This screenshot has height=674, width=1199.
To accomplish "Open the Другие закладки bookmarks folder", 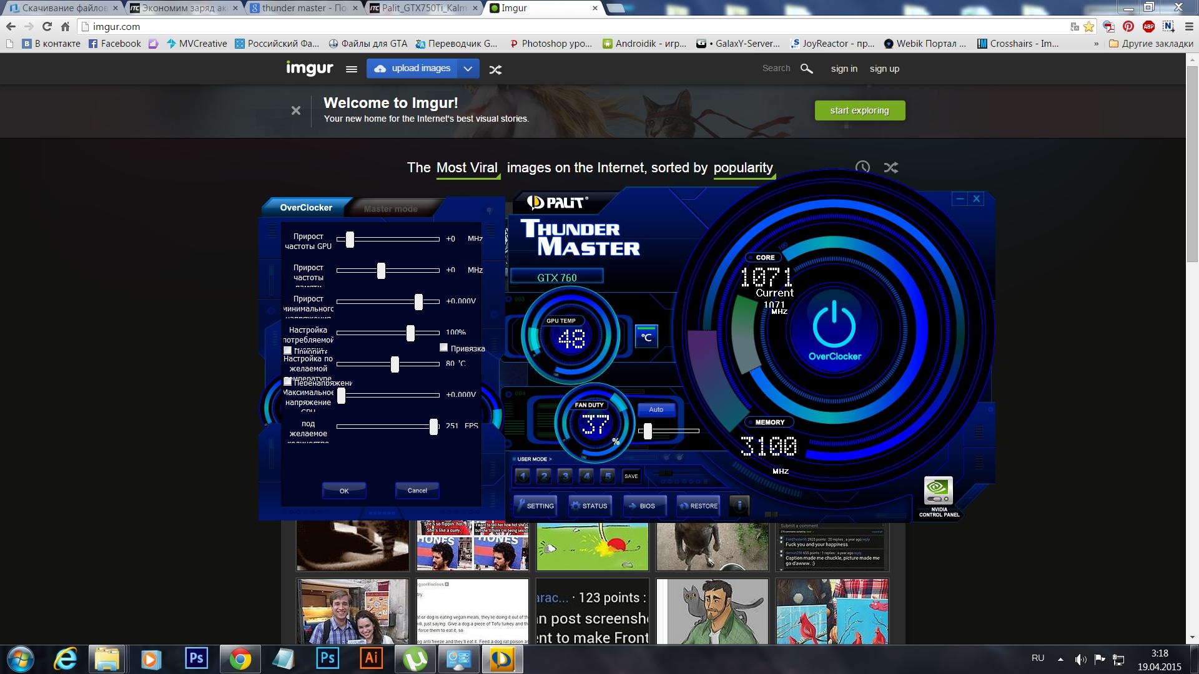I will coord(1151,44).
